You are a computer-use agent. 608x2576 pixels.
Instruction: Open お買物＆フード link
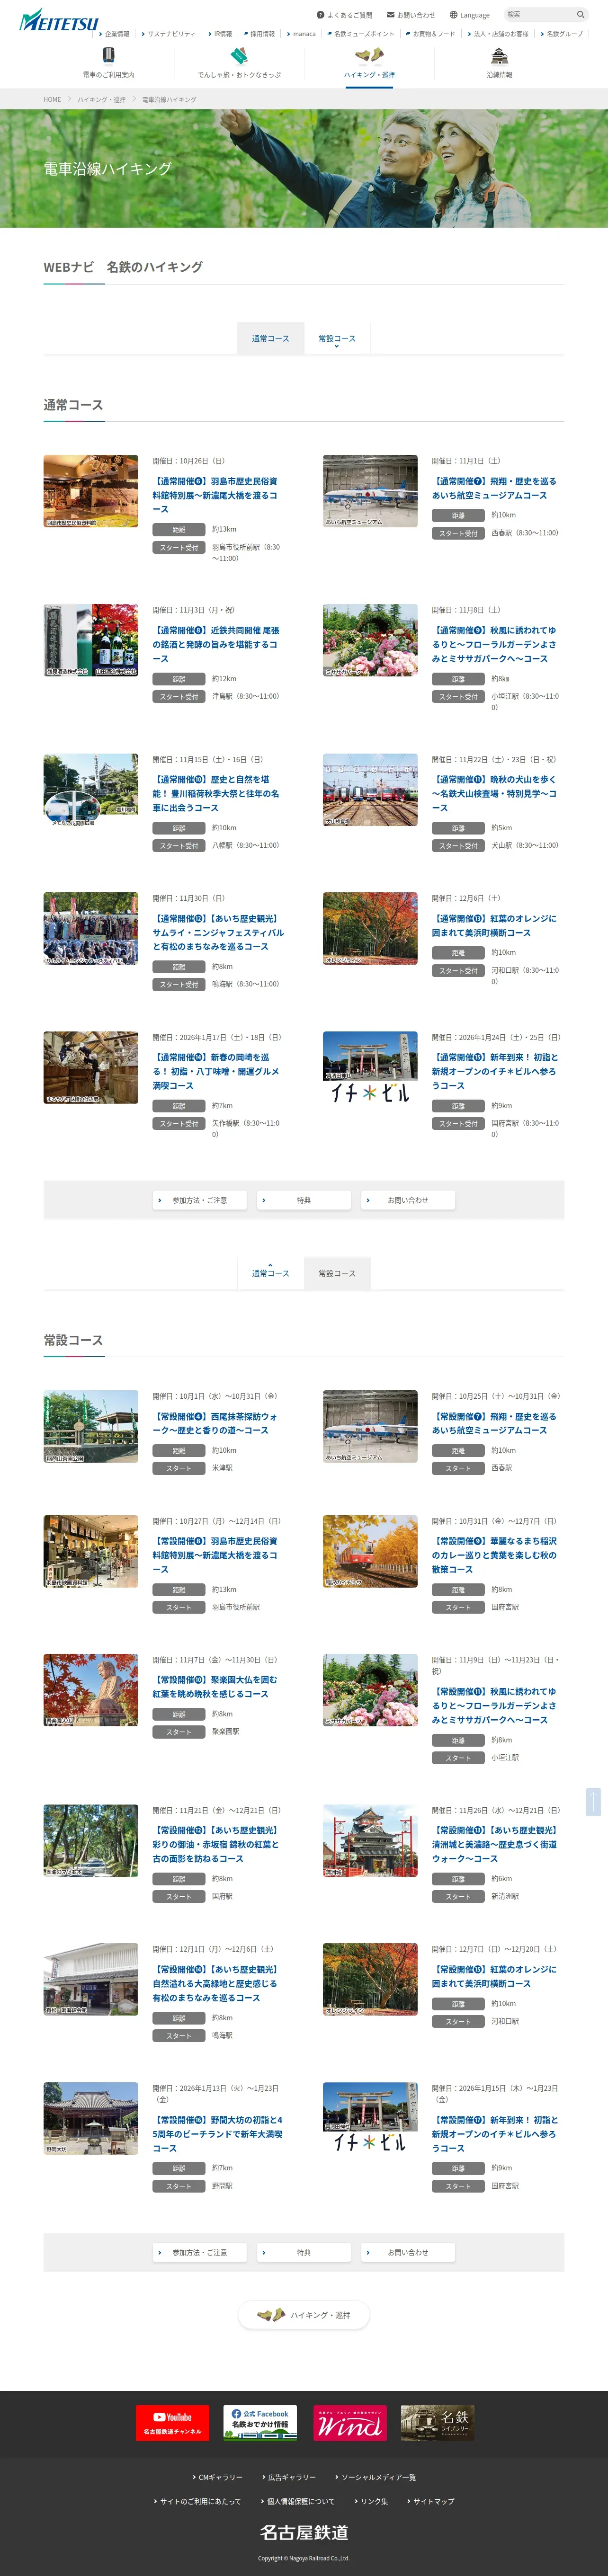431,34
